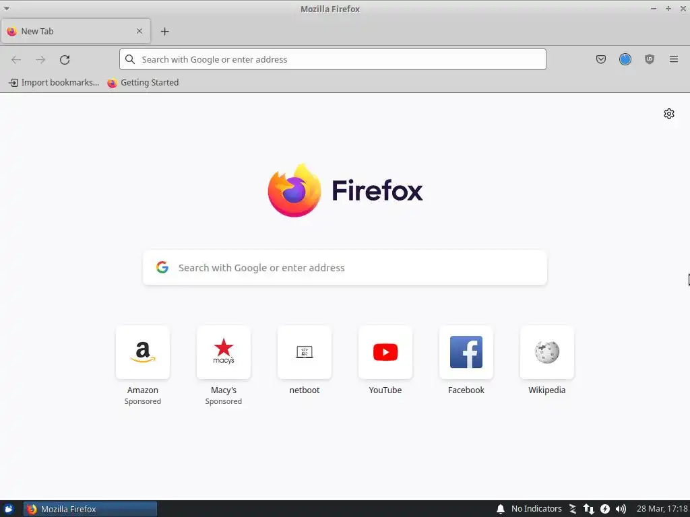The width and height of the screenshot is (690, 517).
Task: Open the Facebook shortcut tile
Action: [x=466, y=352]
